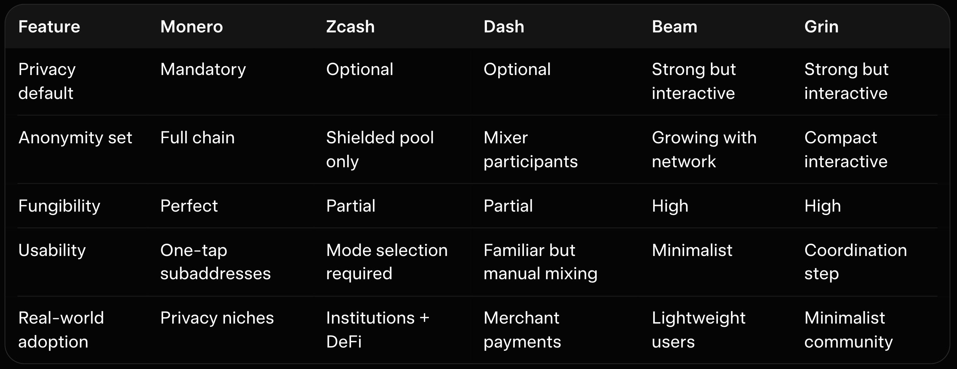Screen dimensions: 957x369
Task: Click the Beam column header
Action: coord(674,27)
